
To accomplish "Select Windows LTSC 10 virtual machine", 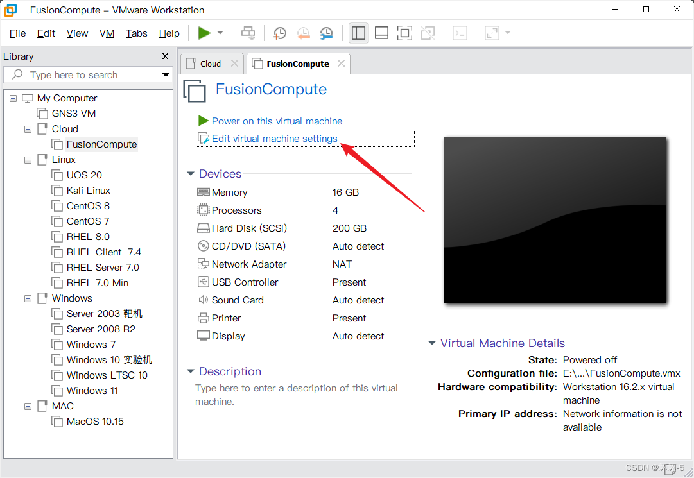I will tap(107, 375).
